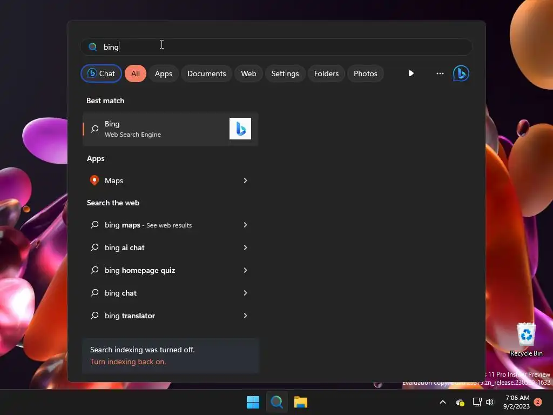This screenshot has width=553, height=415.
Task: Open the notification badge showing 2
Action: click(538, 401)
